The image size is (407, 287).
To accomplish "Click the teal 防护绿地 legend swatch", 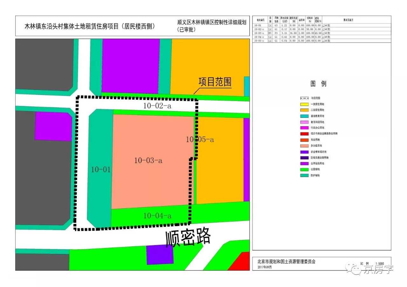I will coord(304,175).
